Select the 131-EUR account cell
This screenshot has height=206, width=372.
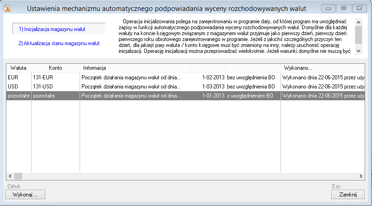click(x=55, y=77)
